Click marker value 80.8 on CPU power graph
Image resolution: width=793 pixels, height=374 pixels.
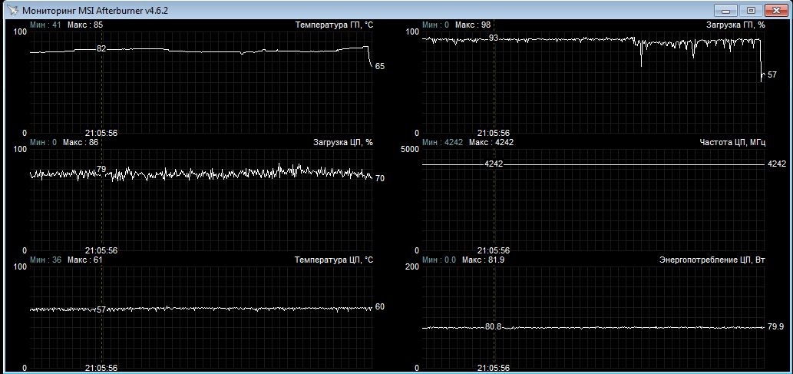point(493,327)
